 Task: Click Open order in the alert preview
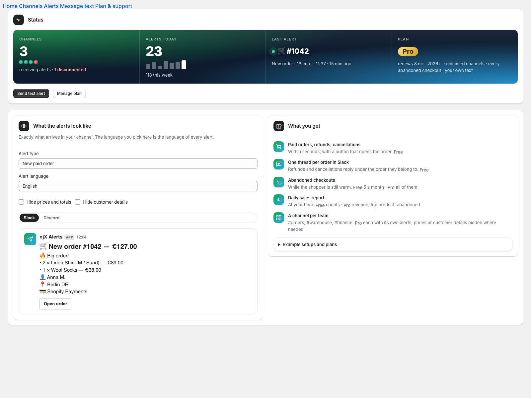click(x=55, y=304)
